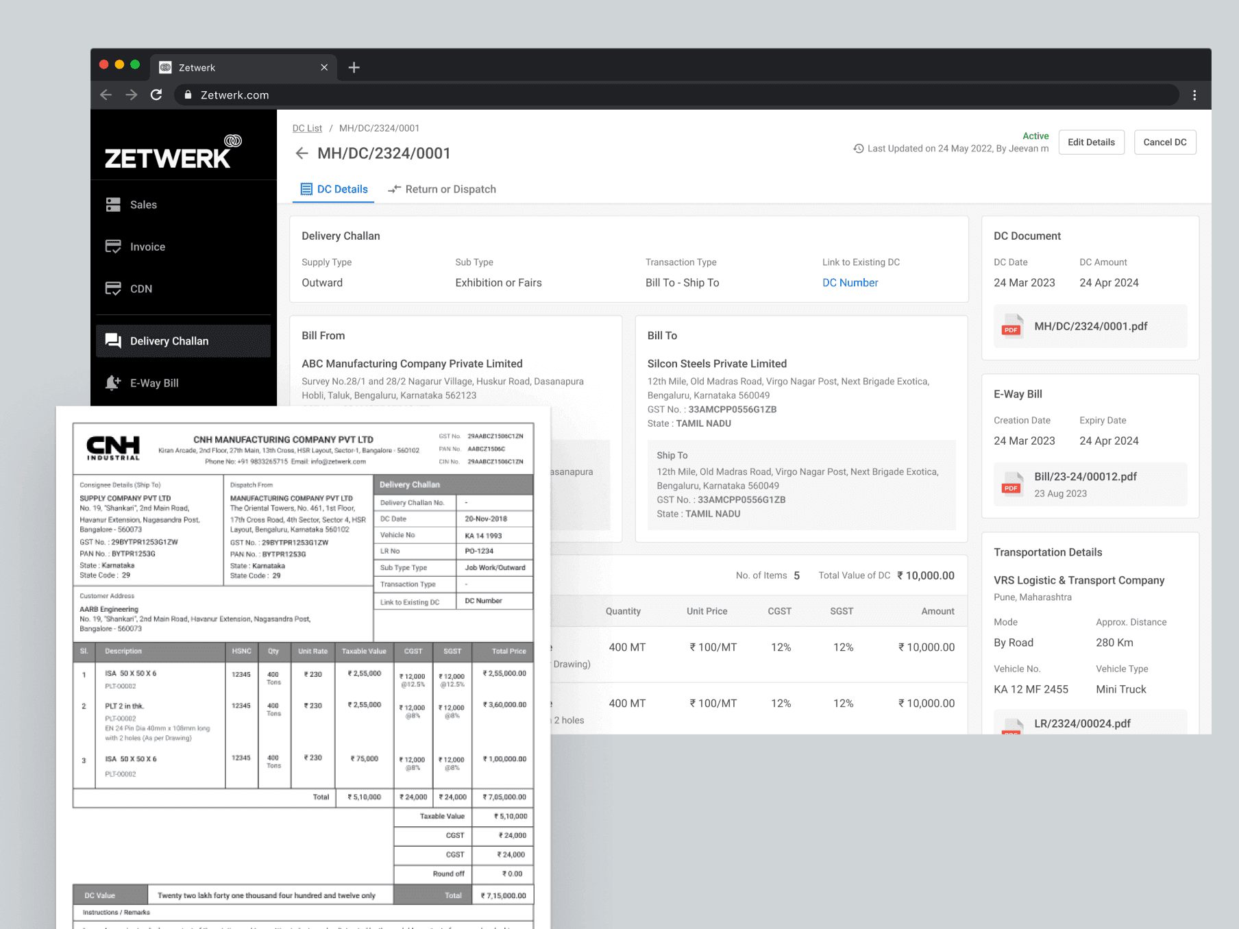Click the Amount column header
Viewport: 1239px width, 929px height.
937,611
